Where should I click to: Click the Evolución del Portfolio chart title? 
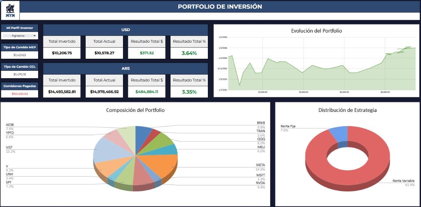316,31
